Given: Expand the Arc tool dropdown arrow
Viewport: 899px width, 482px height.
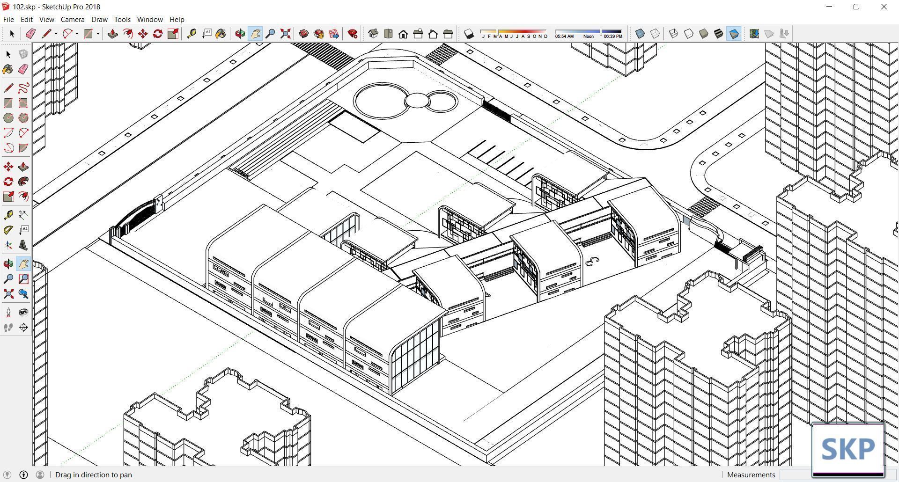Looking at the screenshot, I should coord(77,34).
